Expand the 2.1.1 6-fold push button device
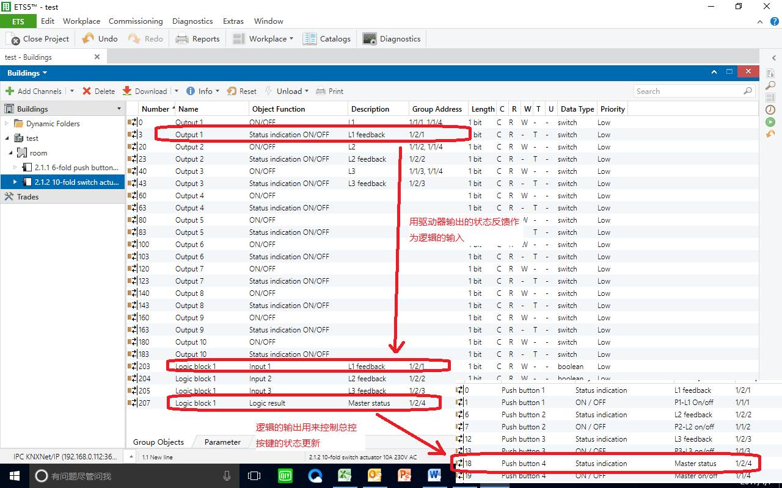The image size is (782, 488). pos(16,167)
